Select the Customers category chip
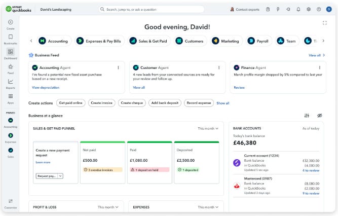The image size is (338, 216). coord(190,41)
